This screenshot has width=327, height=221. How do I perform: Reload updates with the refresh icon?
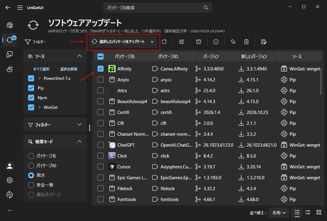pyautogui.click(x=164, y=42)
